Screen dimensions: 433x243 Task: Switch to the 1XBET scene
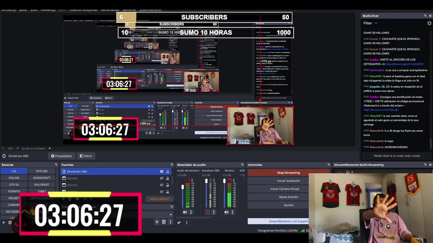42,191
